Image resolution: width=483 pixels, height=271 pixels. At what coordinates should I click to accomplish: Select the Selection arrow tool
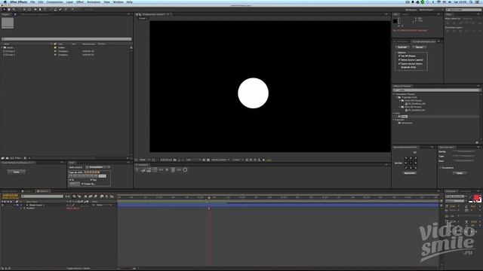tap(4, 10)
